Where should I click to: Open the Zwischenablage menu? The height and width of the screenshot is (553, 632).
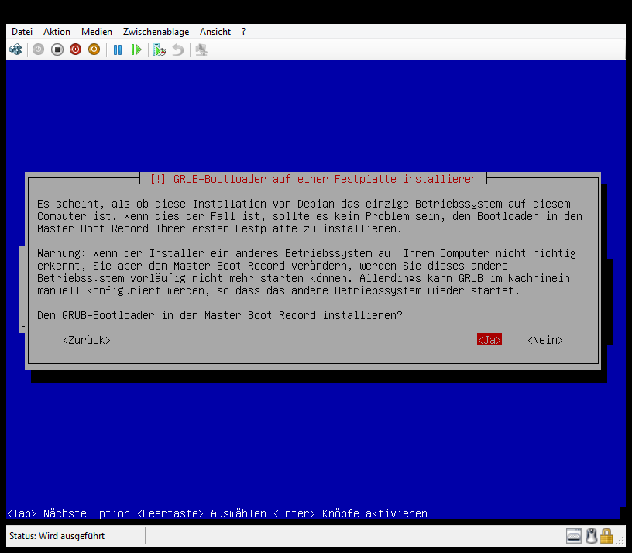156,32
